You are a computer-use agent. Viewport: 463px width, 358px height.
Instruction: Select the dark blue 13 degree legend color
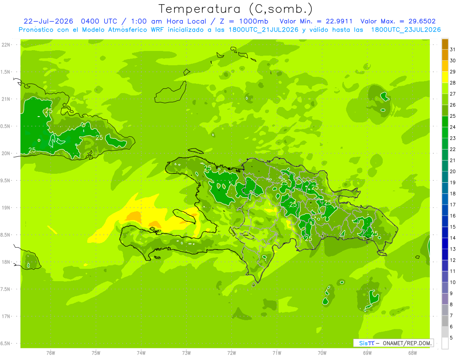(x=445, y=243)
